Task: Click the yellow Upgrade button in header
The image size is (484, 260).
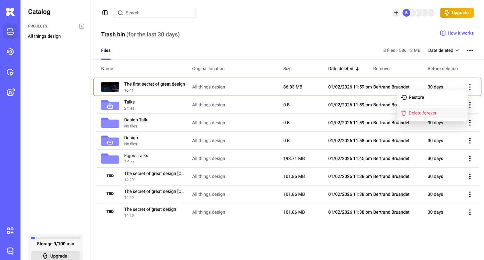Action: pyautogui.click(x=457, y=13)
